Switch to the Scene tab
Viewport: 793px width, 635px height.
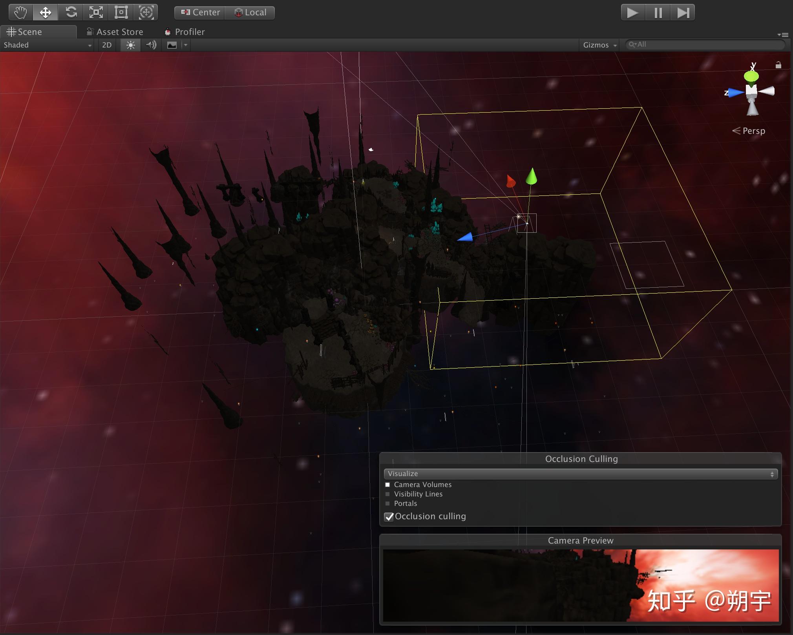38,32
